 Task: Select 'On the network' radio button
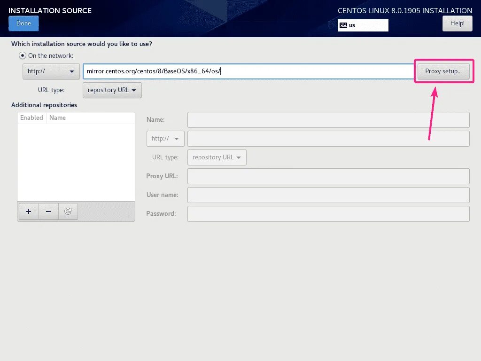pos(23,55)
